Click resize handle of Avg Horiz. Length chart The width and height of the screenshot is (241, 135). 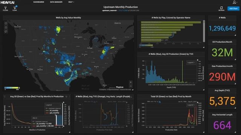[133, 132]
